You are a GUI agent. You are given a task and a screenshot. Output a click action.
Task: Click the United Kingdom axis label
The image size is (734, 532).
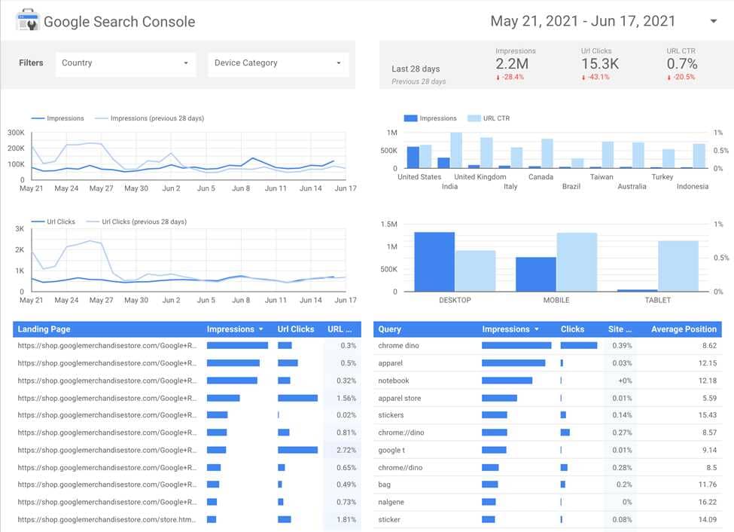pyautogui.click(x=480, y=177)
